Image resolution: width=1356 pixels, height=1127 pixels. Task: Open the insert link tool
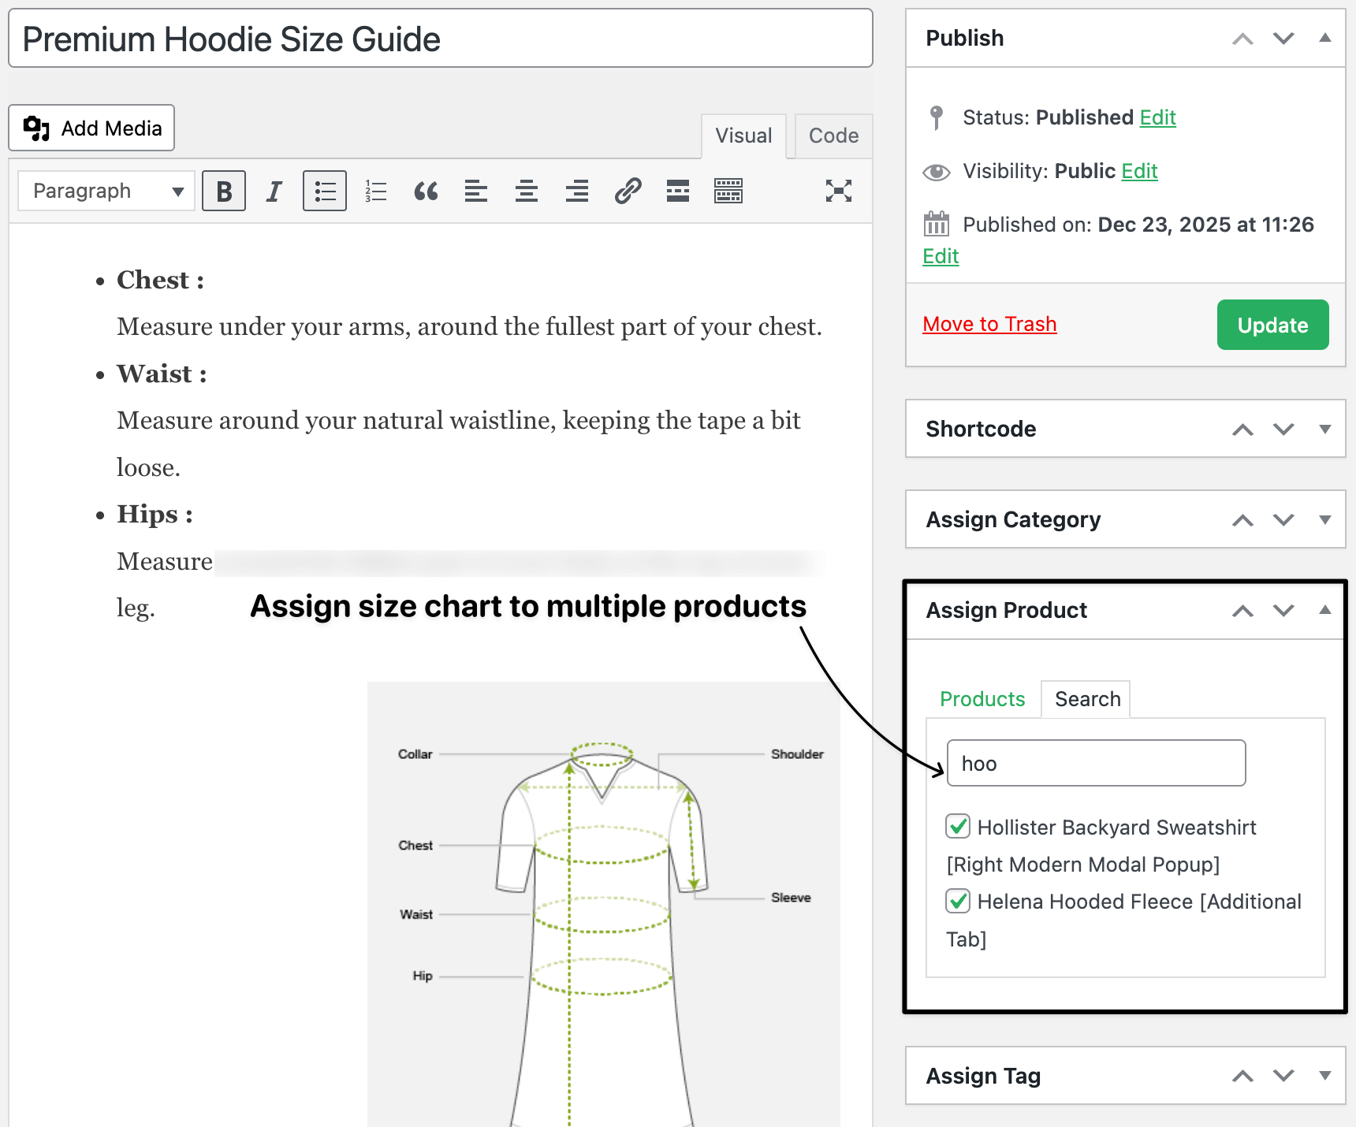(627, 191)
